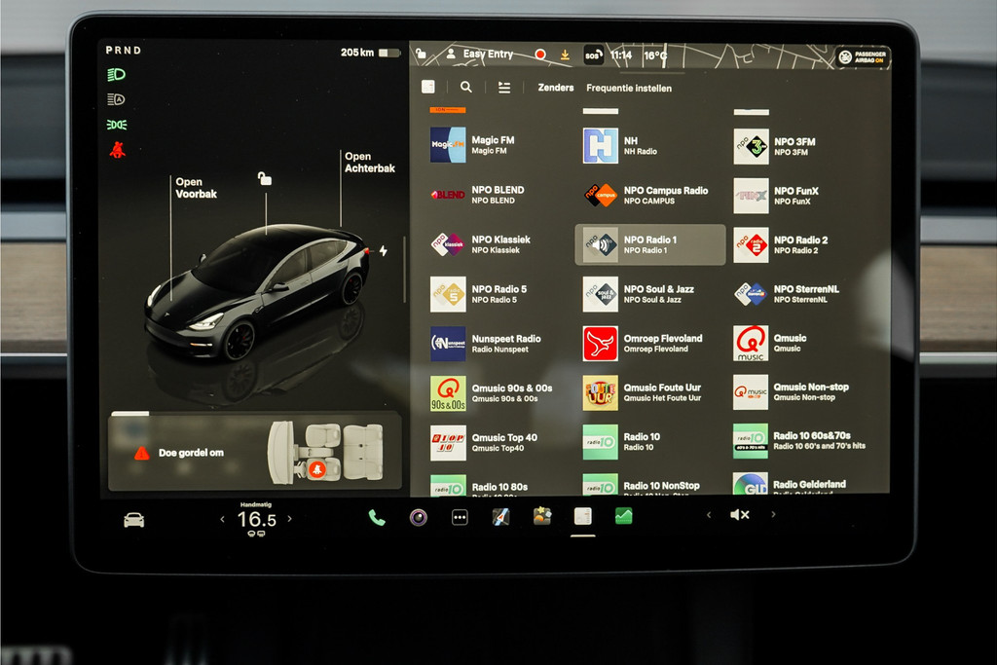
Task: Open the all apps launcher (three dots)
Action: click(x=460, y=517)
